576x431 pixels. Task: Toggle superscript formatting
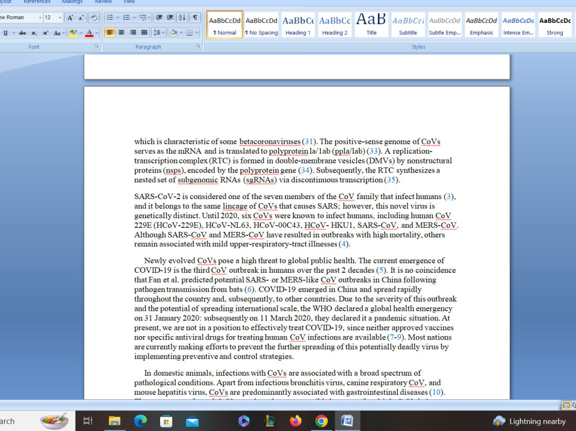45,33
